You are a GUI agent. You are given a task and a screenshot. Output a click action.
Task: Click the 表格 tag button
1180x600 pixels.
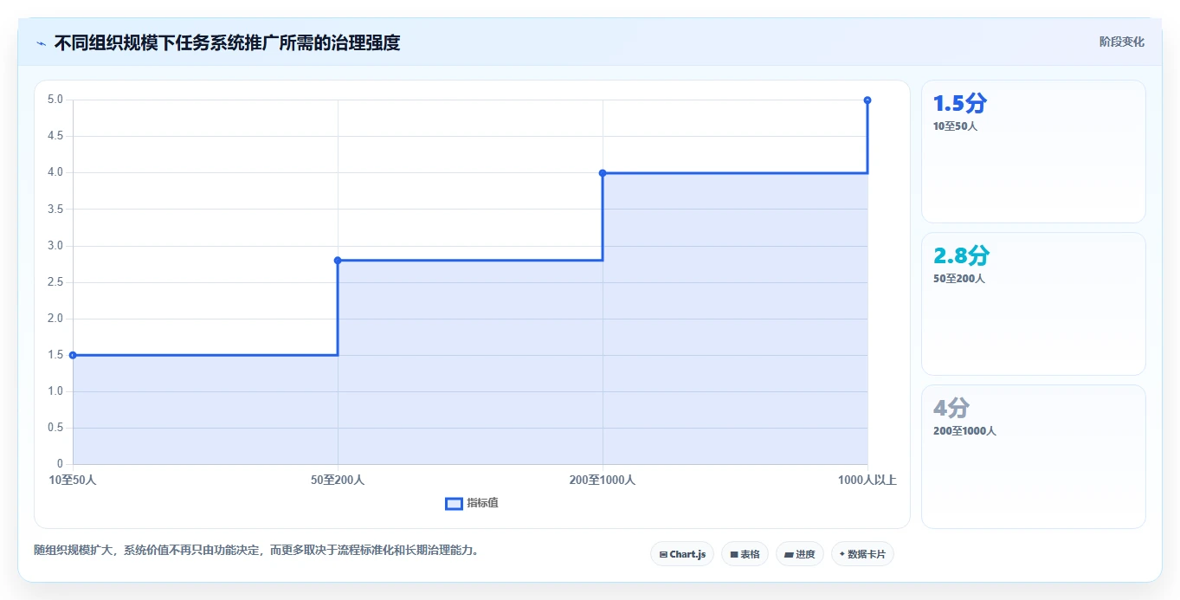pos(745,554)
